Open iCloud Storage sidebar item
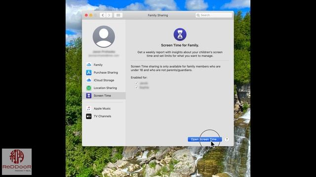The width and height of the screenshot is (316, 177). pyautogui.click(x=104, y=80)
